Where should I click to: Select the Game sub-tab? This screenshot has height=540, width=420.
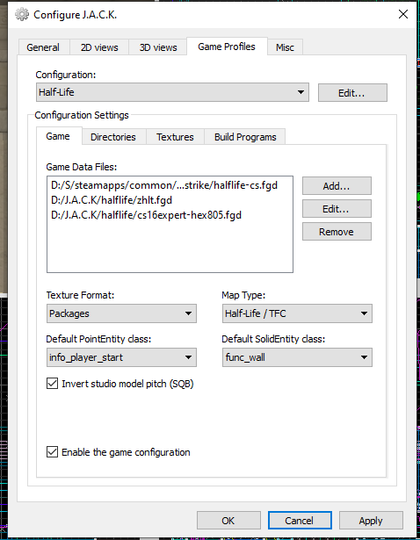(58, 136)
